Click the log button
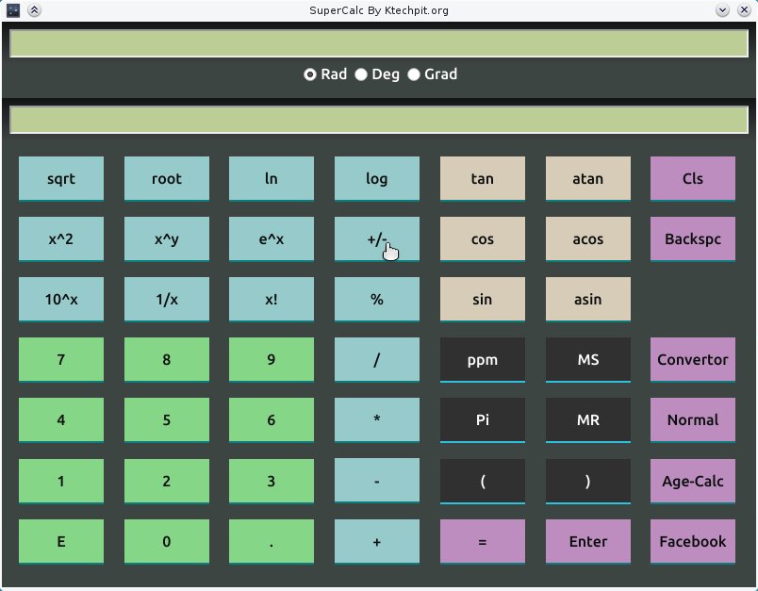Screen dimensions: 758x591 click(x=377, y=178)
